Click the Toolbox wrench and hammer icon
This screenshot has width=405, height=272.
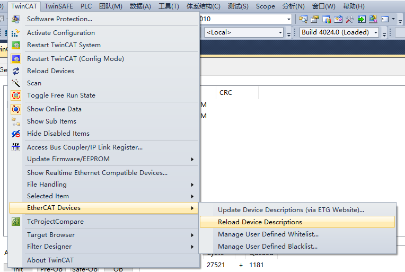click(350, 19)
